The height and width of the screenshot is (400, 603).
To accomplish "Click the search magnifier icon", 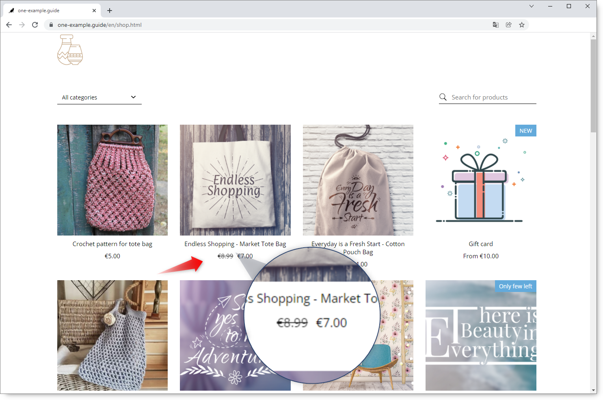I will [x=443, y=97].
